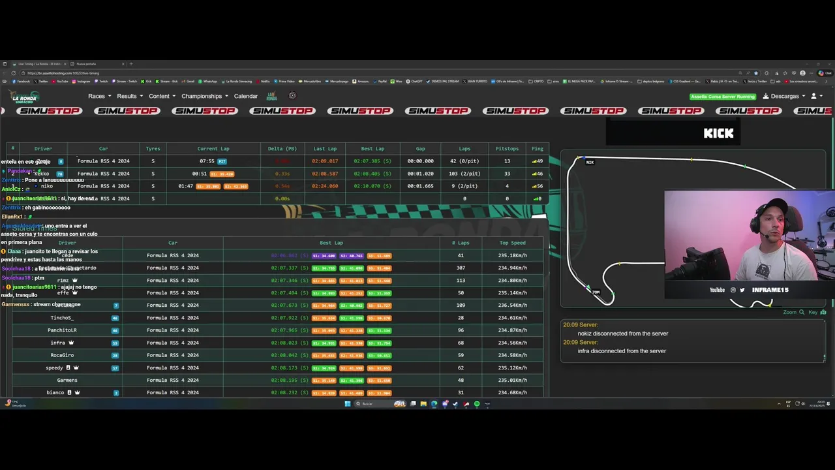
Task: Select the driver TinchoS_ row
Action: (x=277, y=318)
